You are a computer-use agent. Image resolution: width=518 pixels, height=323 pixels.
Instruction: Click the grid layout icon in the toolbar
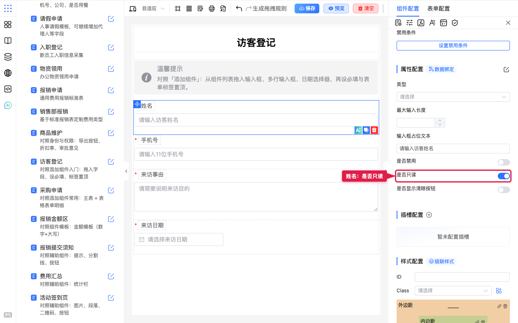click(189, 8)
